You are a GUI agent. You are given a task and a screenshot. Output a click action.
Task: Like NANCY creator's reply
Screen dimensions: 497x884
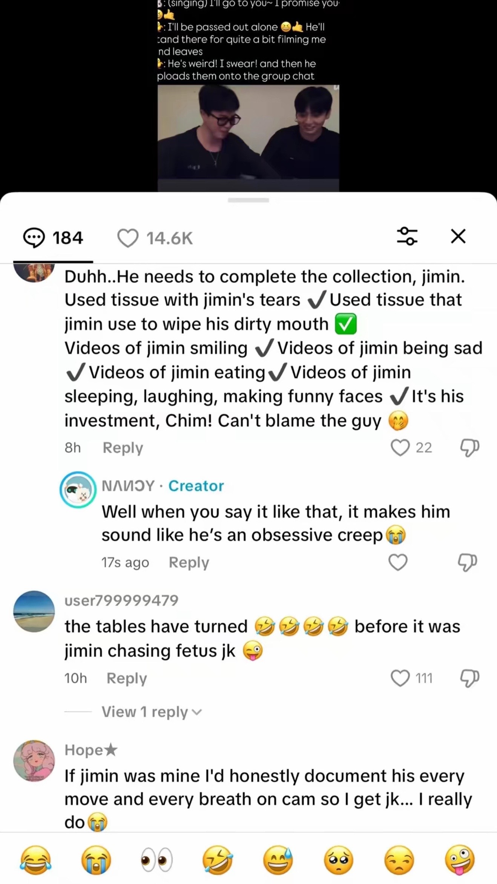(398, 563)
